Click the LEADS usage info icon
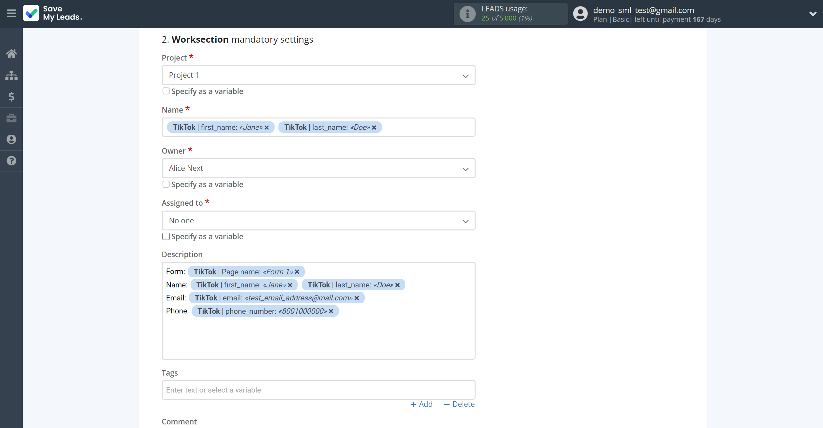The width and height of the screenshot is (823, 428). point(467,14)
